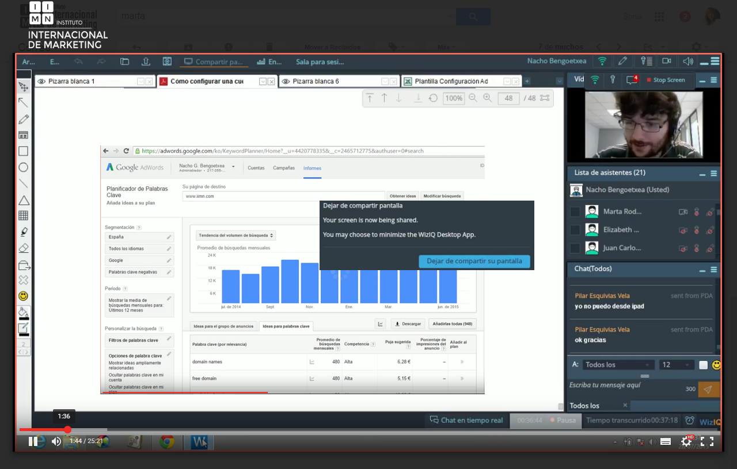The image size is (737, 469).
Task: Click the folder/library icon in top bar
Action: click(x=124, y=61)
